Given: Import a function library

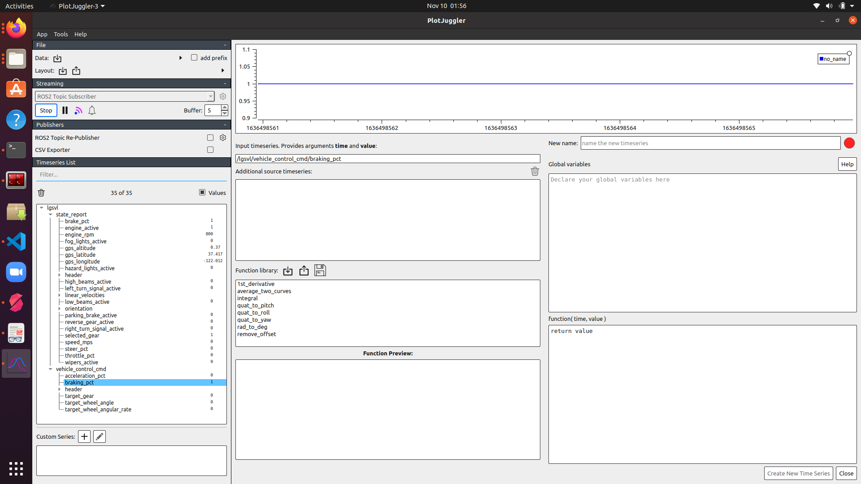Looking at the screenshot, I should pos(288,271).
